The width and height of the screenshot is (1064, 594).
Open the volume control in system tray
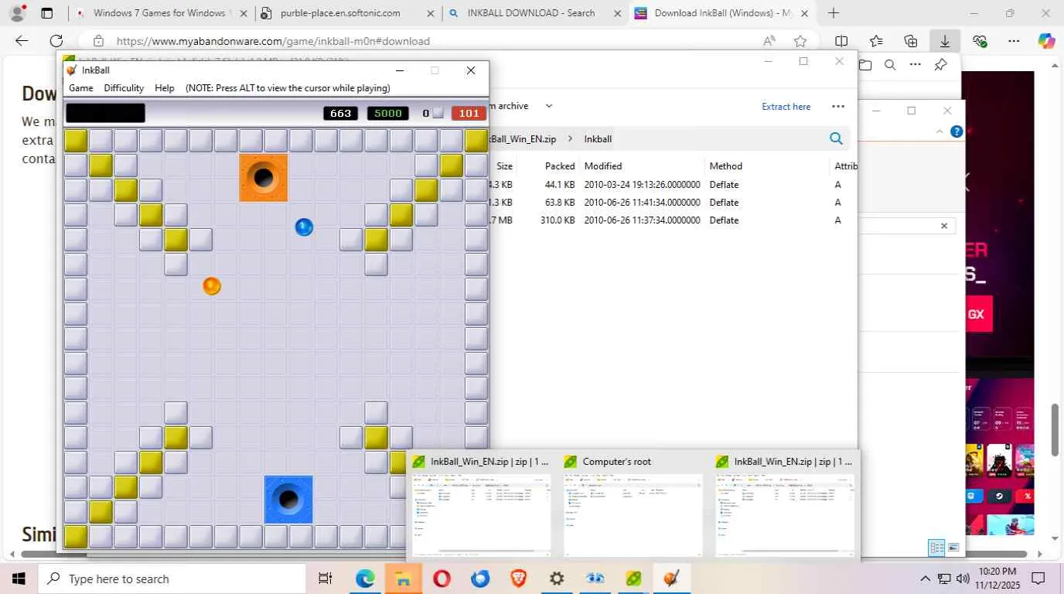[x=963, y=579]
